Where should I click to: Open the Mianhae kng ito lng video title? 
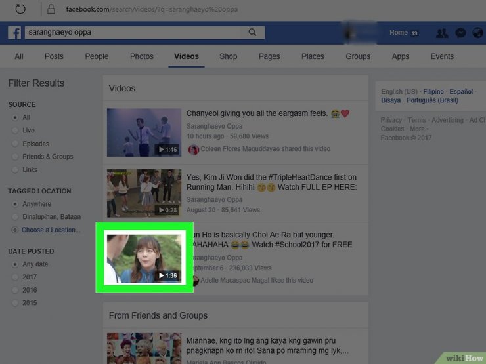[x=267, y=346]
